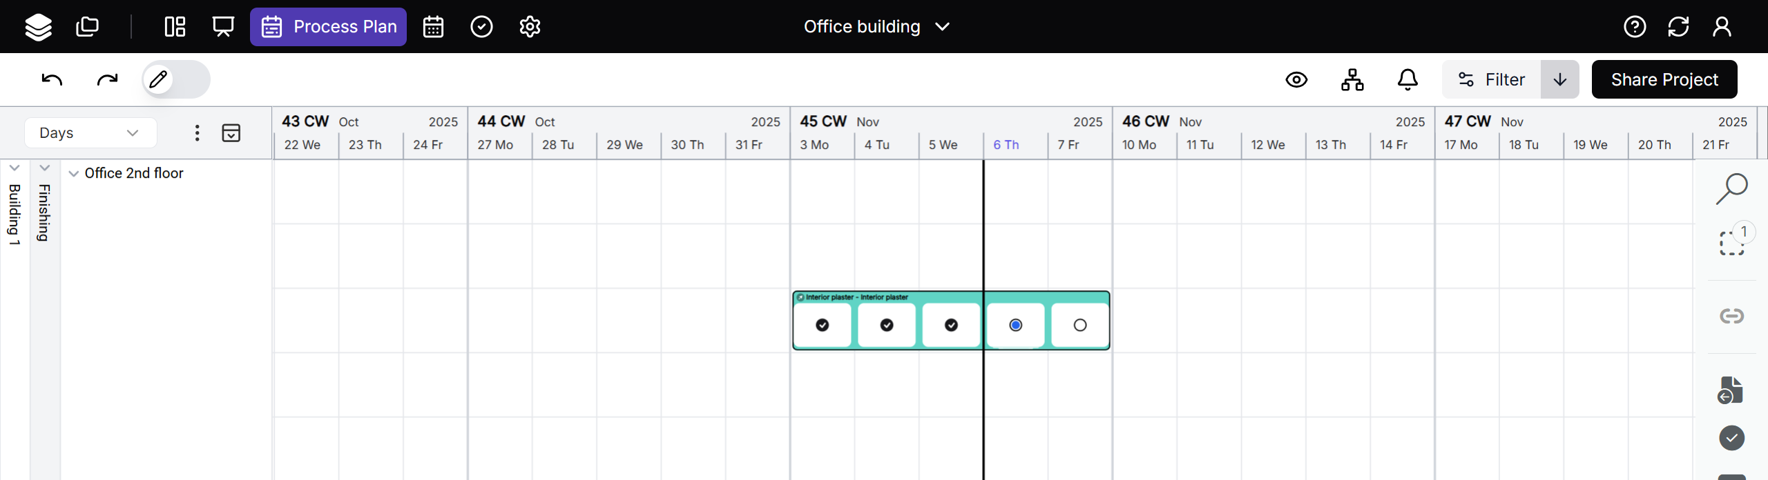Click the Share Project button
This screenshot has width=1768, height=480.
click(x=1664, y=79)
